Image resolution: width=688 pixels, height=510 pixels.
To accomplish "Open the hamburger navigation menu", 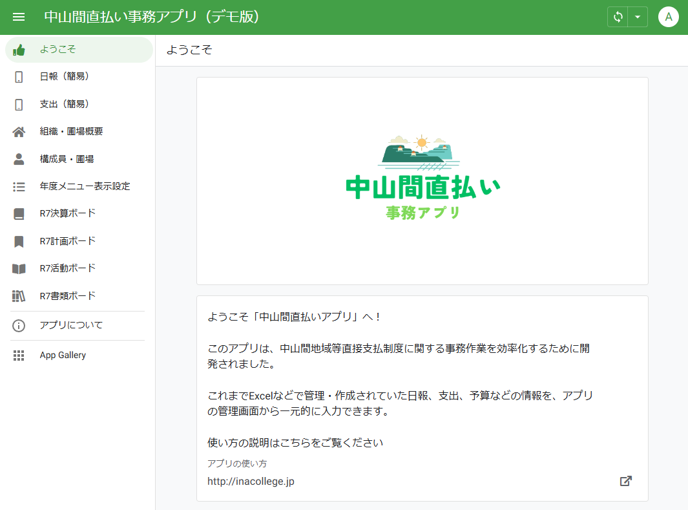I will pos(19,17).
